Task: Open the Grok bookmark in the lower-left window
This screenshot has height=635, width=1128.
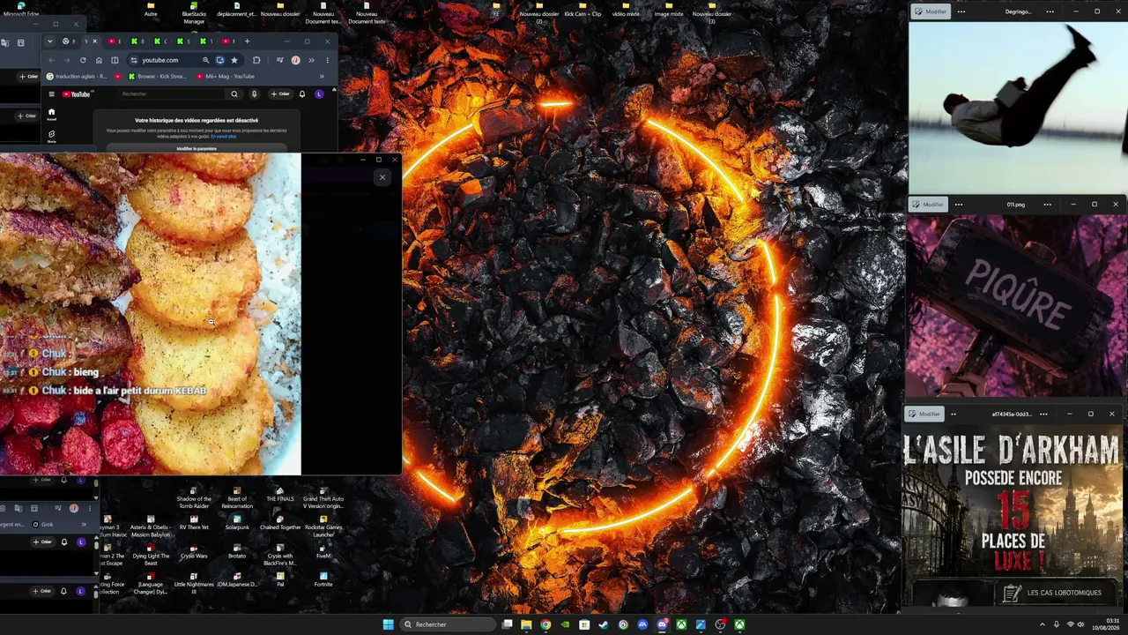Action: tap(42, 524)
